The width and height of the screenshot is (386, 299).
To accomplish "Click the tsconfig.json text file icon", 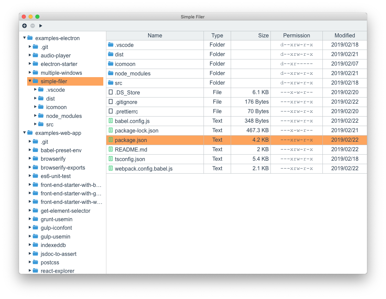I will [x=111, y=159].
